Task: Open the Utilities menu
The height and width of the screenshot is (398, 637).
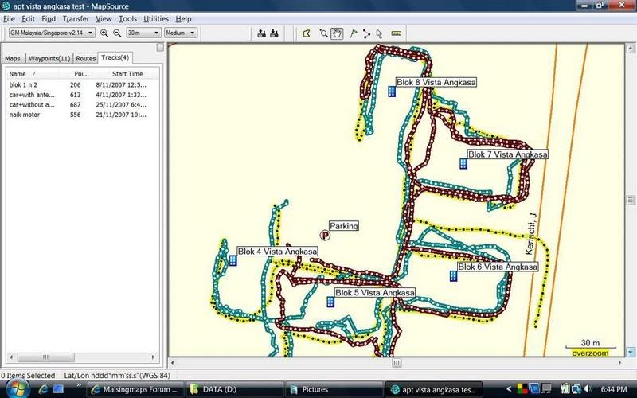Action: click(156, 18)
